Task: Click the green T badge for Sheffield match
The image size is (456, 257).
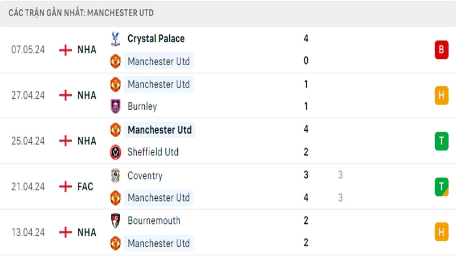Action: point(441,141)
